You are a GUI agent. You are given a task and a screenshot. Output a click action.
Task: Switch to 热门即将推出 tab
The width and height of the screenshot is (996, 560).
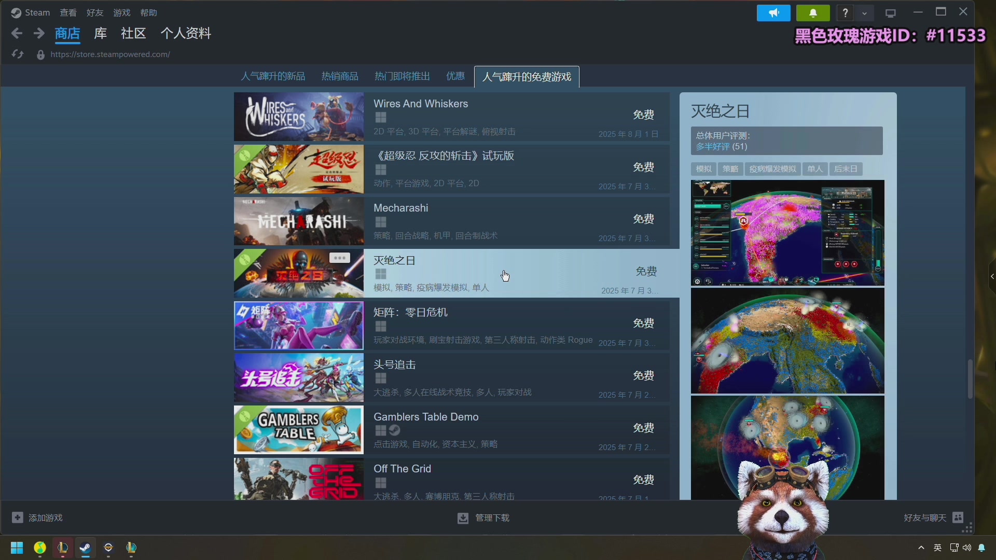[402, 77]
